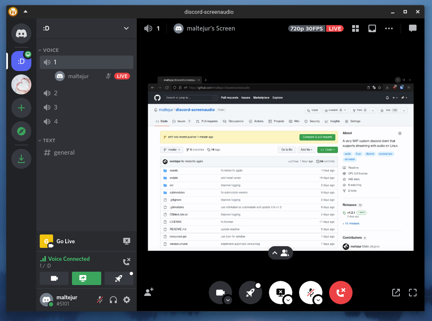Viewport: 432px width, 321px height.
Task: Join voice channel 3
Action: point(87,107)
